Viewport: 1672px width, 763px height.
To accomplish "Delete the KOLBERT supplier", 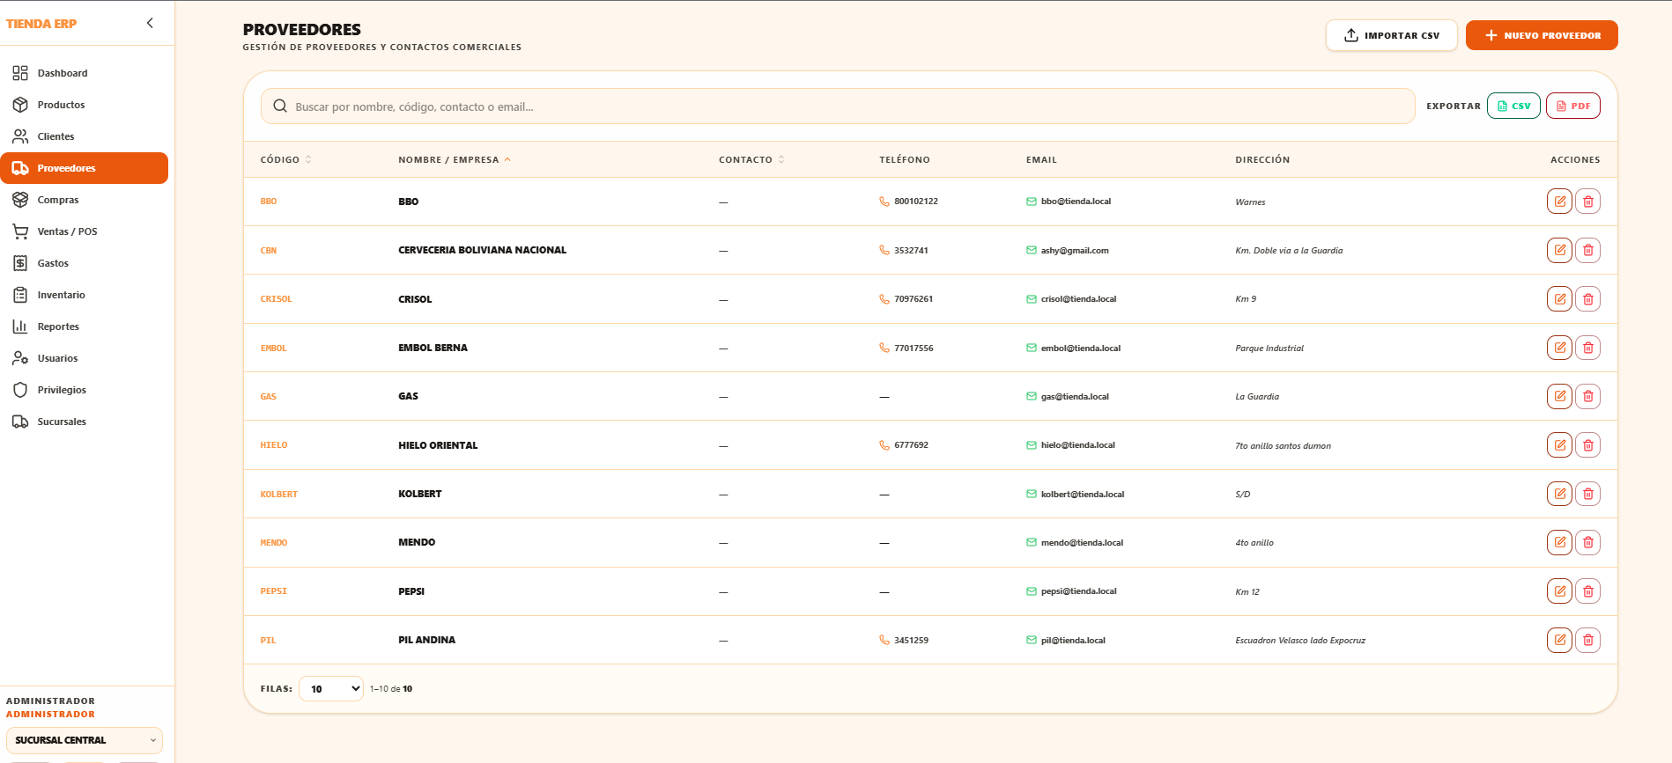I will tap(1587, 494).
